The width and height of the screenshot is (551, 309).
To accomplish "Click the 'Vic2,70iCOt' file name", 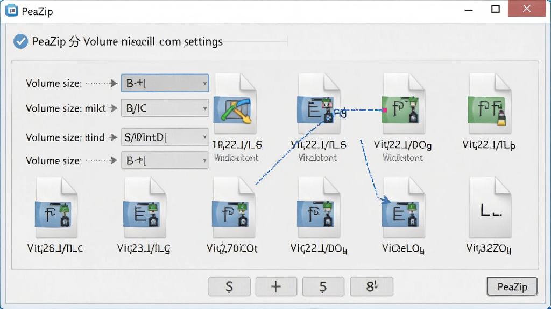I will 232,248.
